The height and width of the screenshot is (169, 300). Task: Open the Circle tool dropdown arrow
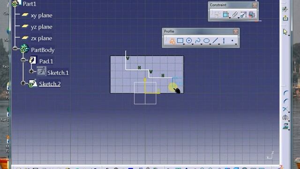click(193, 44)
